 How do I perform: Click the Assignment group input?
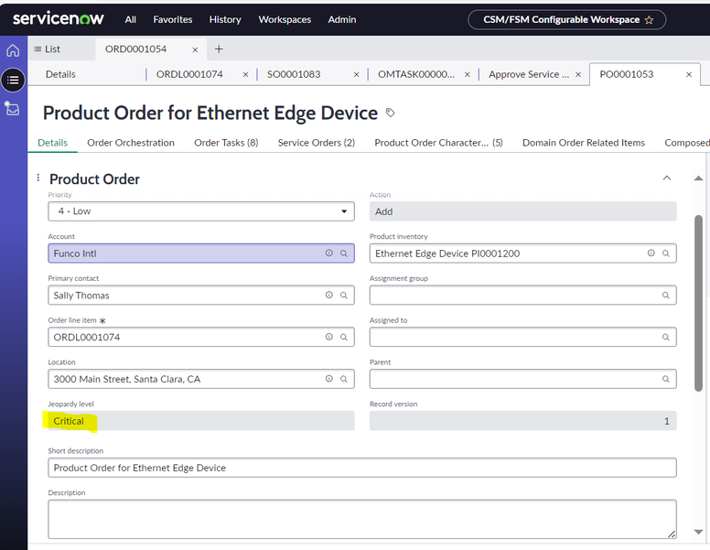523,296
